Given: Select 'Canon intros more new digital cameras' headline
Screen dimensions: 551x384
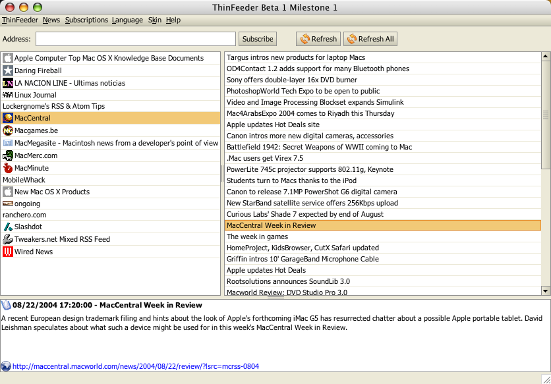Looking at the screenshot, I should click(383, 136).
